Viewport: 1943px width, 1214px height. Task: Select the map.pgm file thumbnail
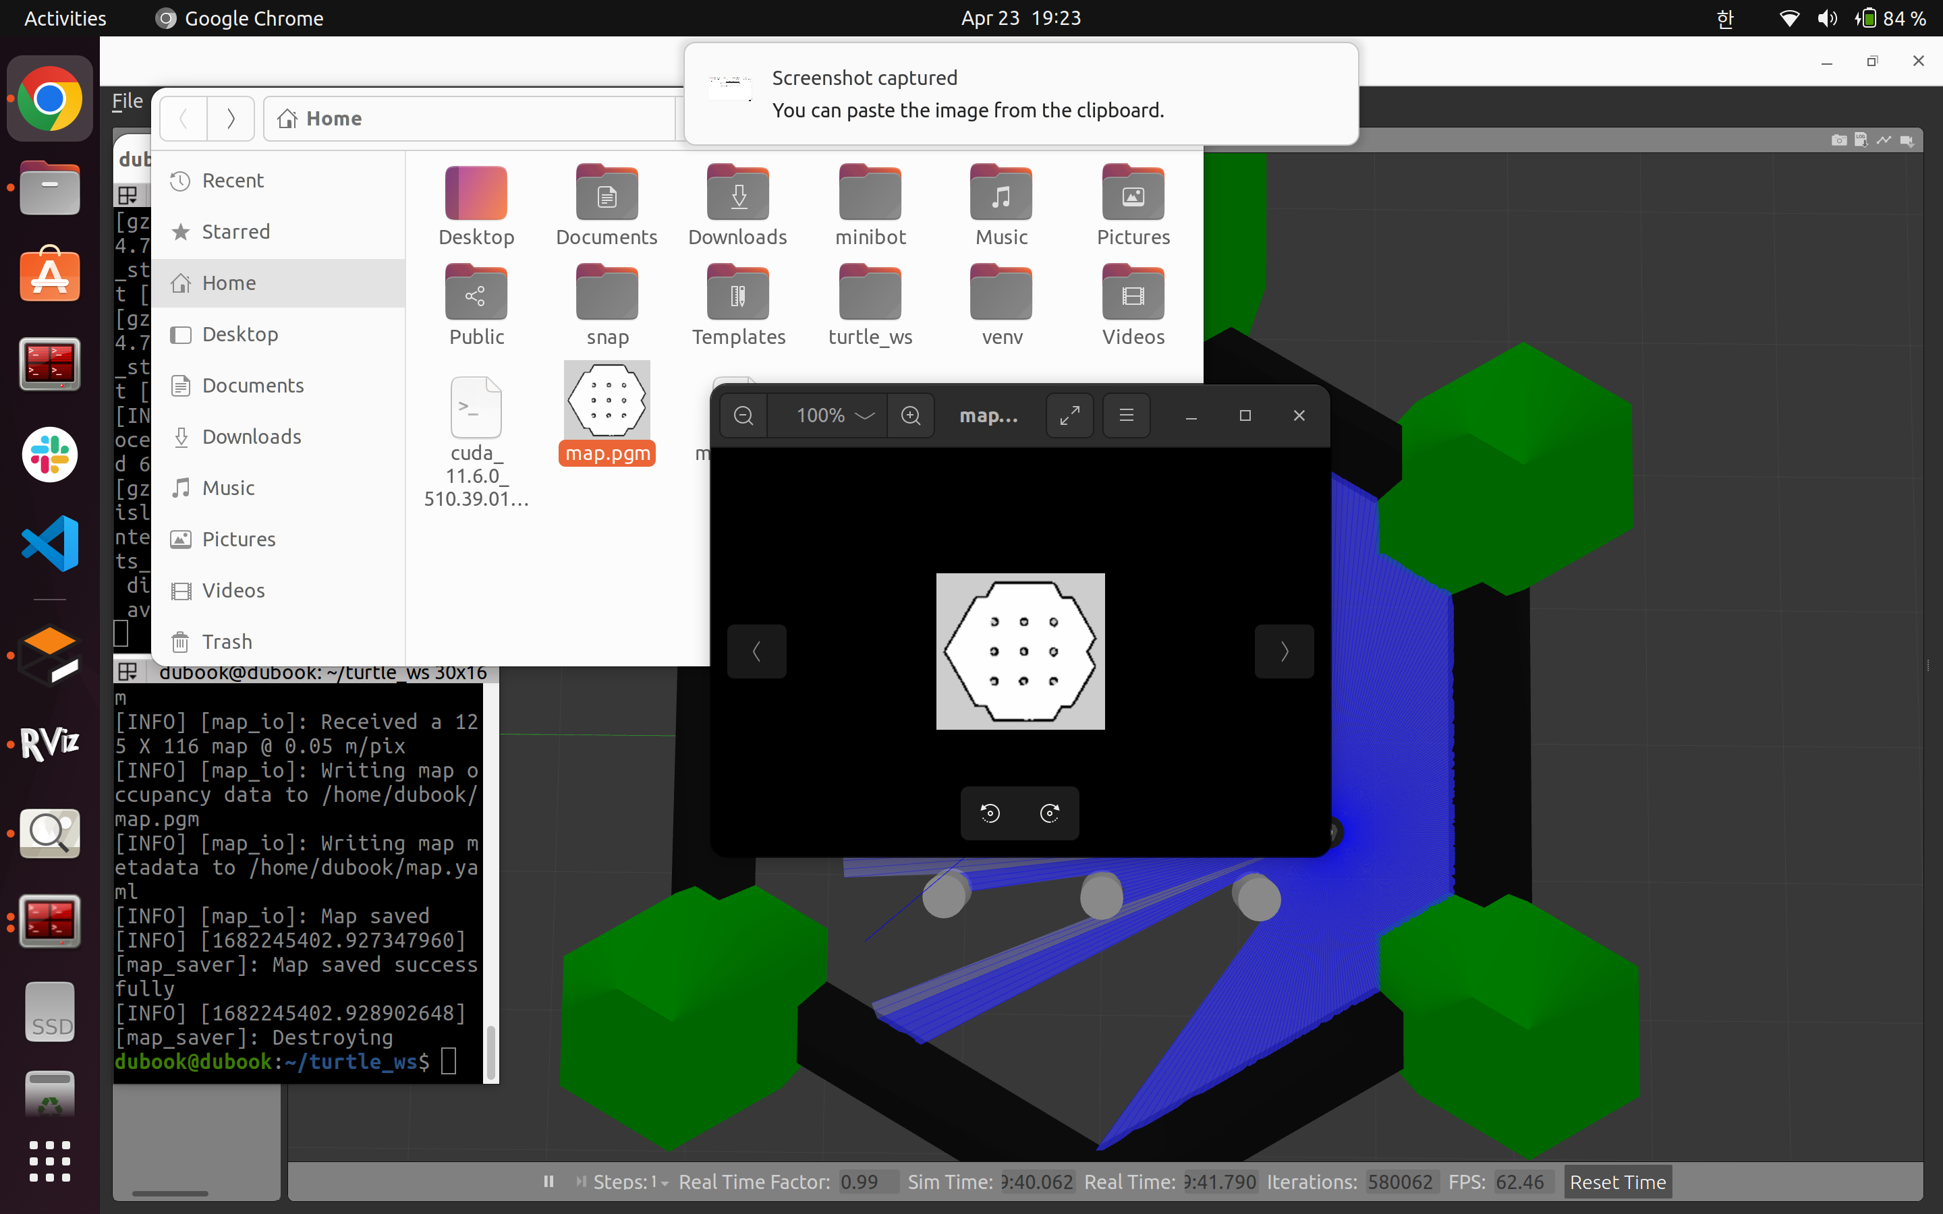point(607,400)
